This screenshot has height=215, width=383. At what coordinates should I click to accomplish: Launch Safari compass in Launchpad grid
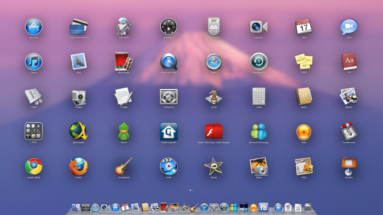pyautogui.click(x=214, y=62)
